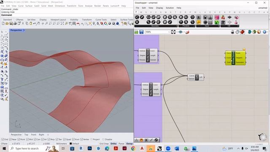This screenshot has width=270, height=152.
Task: Click the Save disk icon in Rhino toolbar
Action: pyautogui.click(x=11, y=24)
